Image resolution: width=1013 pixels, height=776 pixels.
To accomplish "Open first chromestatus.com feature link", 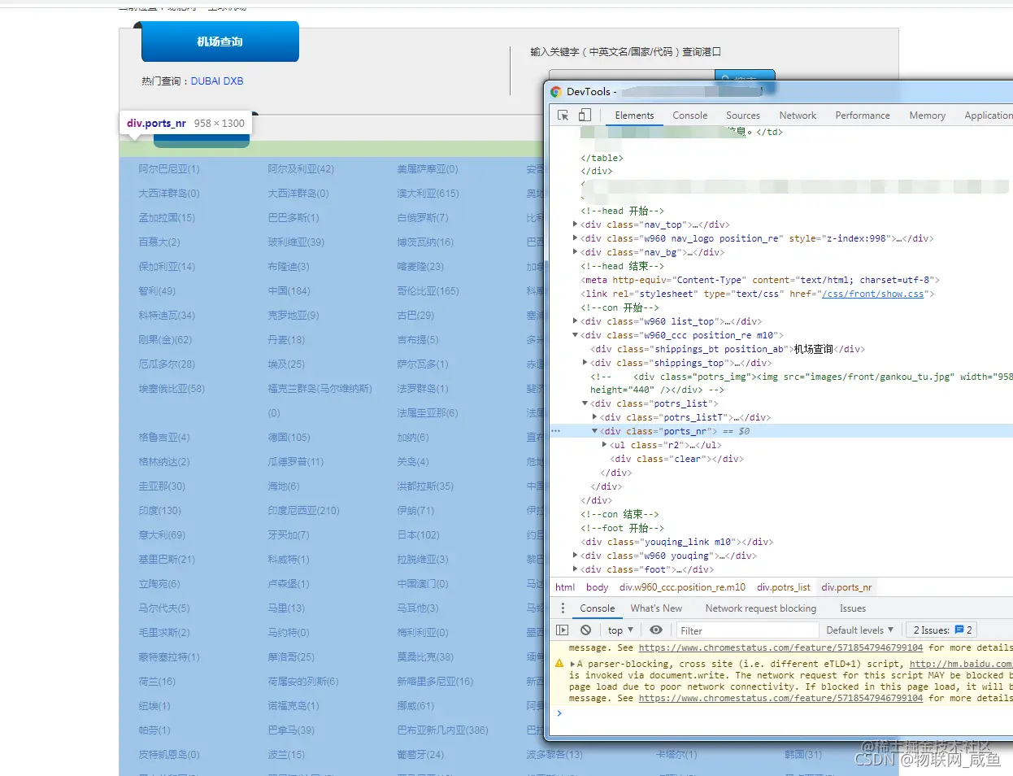I will (780, 647).
